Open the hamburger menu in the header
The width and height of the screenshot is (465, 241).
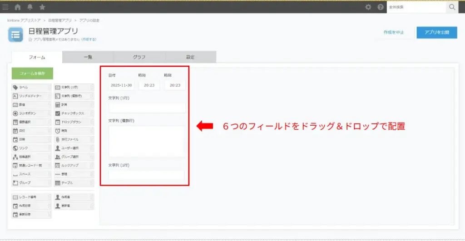[5, 7]
